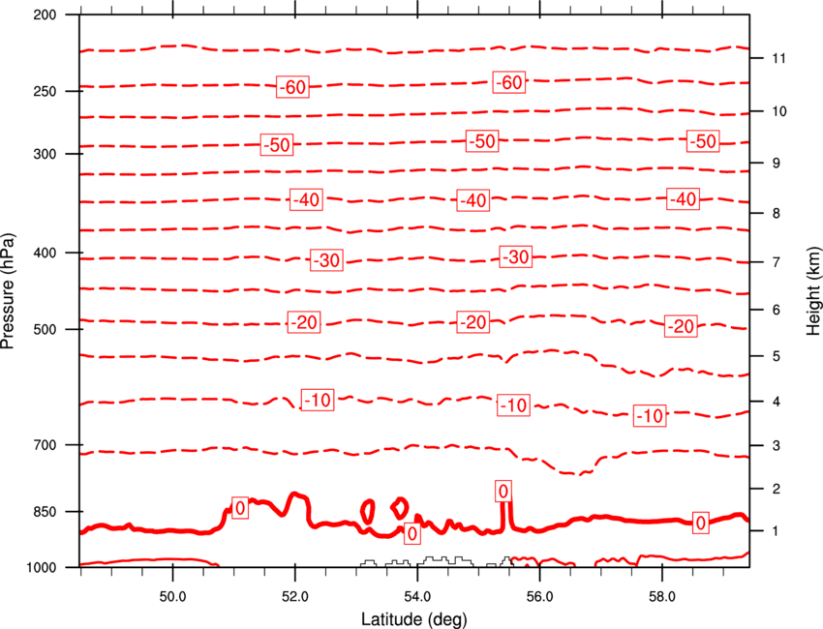The height and width of the screenshot is (629, 823).
Task: Select the 200 pressure tick label
Action: coord(45,15)
